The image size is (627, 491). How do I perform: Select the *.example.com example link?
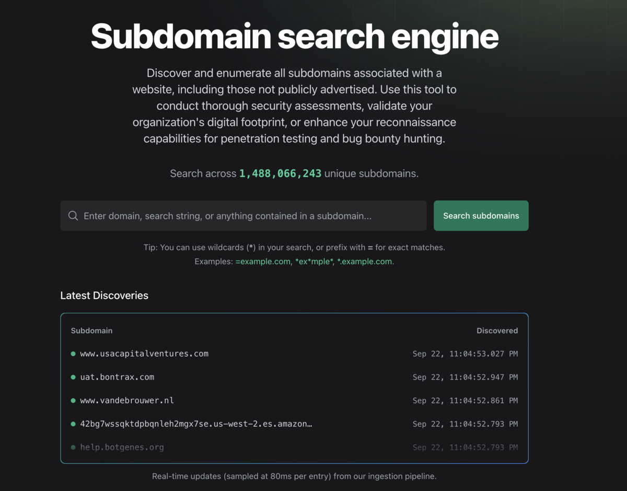(x=365, y=261)
